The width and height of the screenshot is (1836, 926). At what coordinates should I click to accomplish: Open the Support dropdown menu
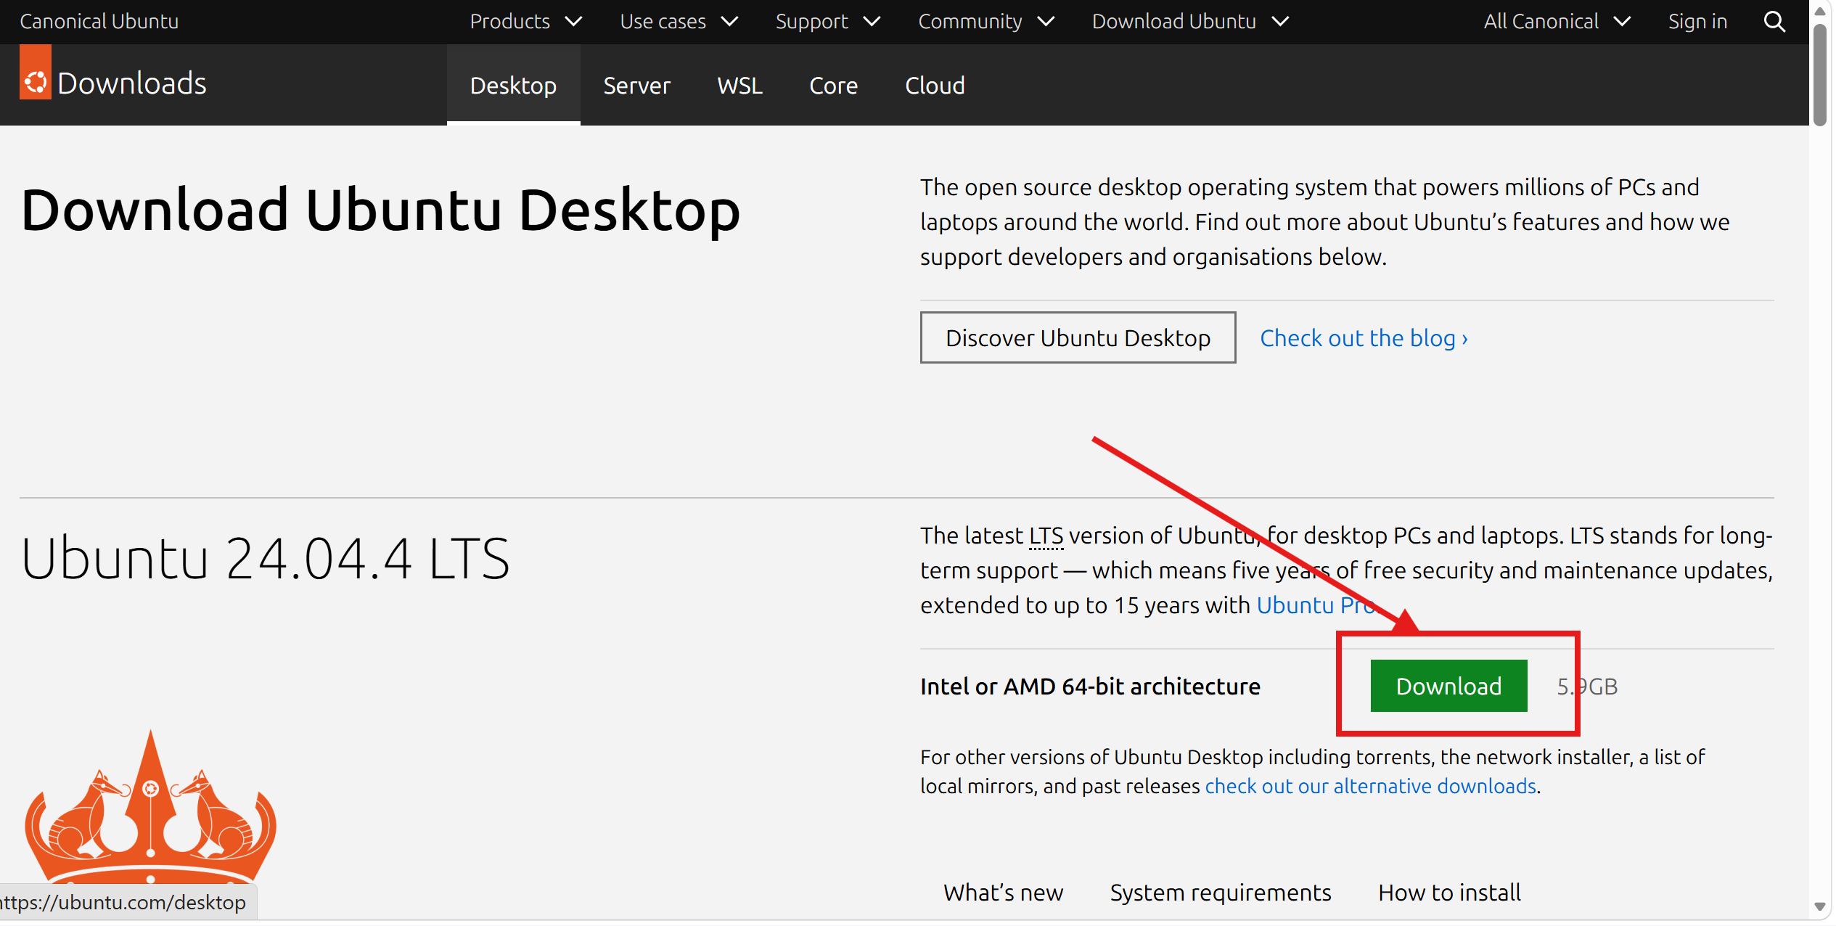pos(827,22)
